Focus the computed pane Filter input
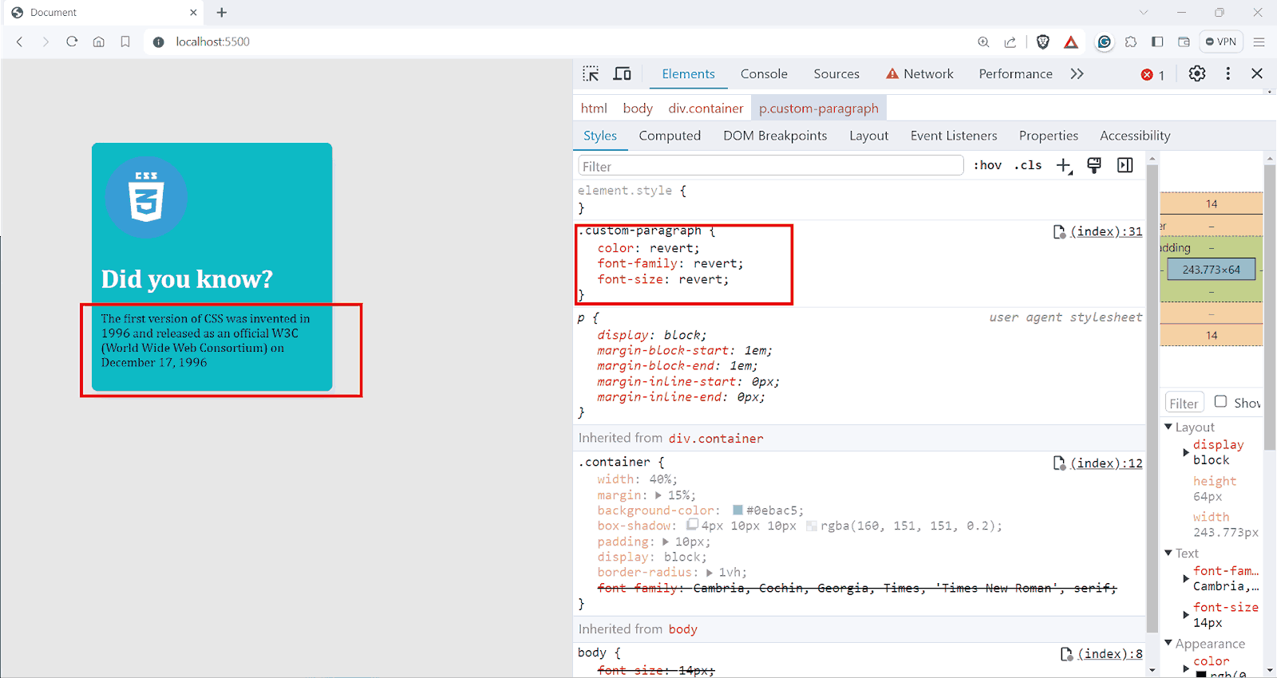This screenshot has width=1277, height=678. pos(1184,403)
